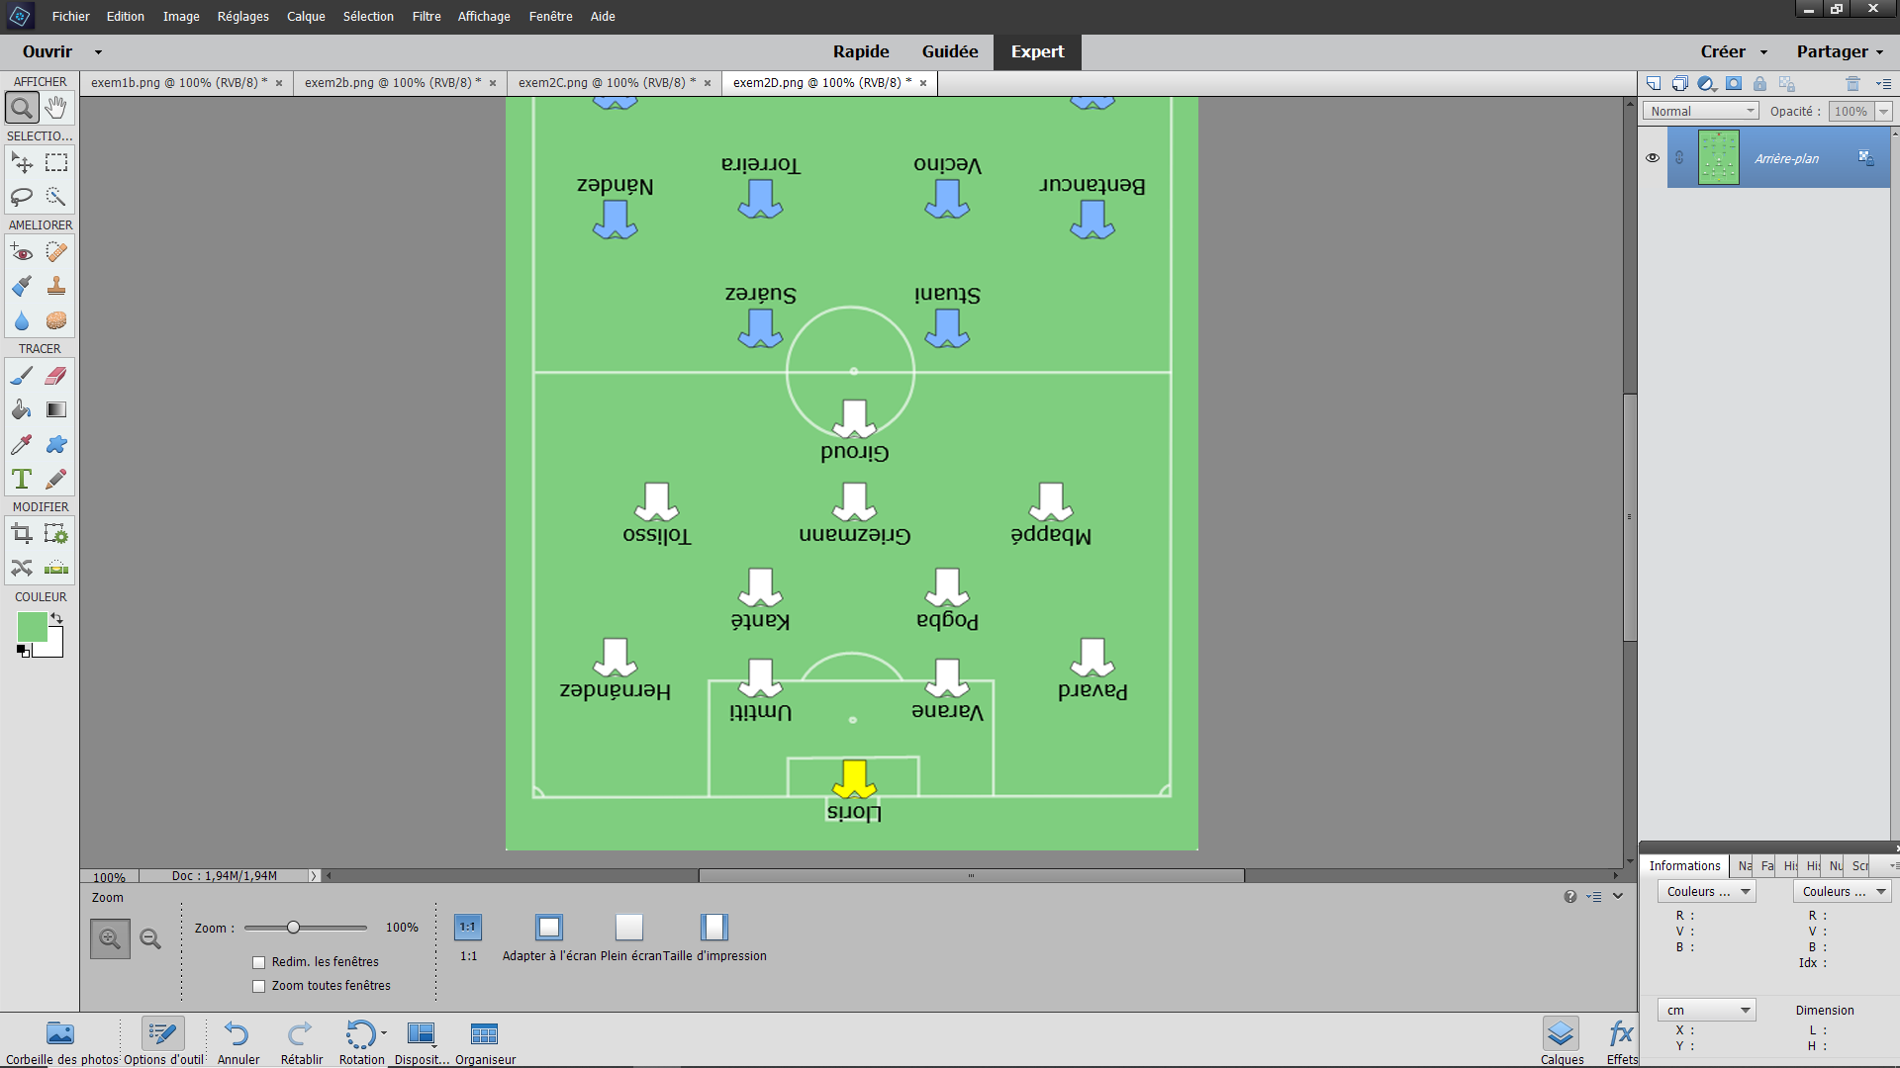The height and width of the screenshot is (1068, 1900).
Task: Click Taille d'impression button
Action: pyautogui.click(x=714, y=927)
